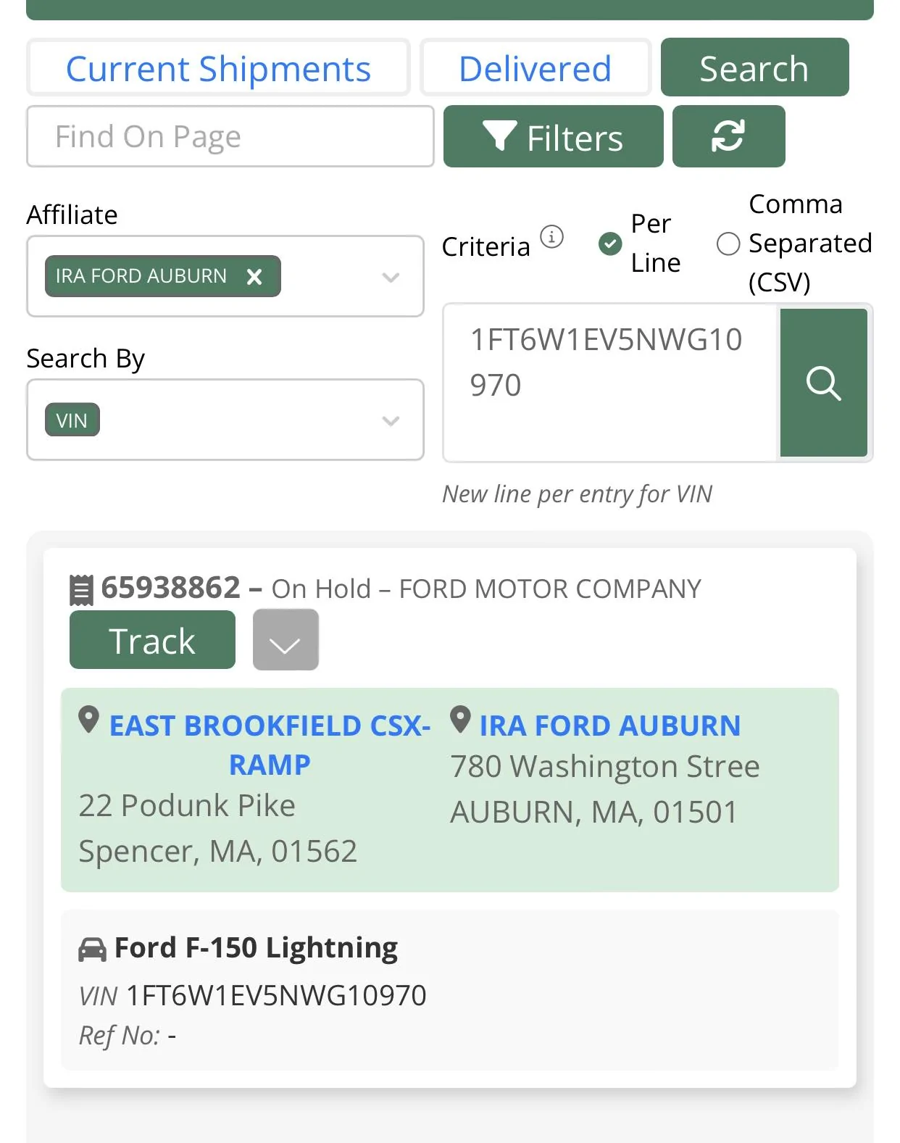The image size is (900, 1143).
Task: Choose the Comma Separated (CSV) option
Action: [728, 244]
